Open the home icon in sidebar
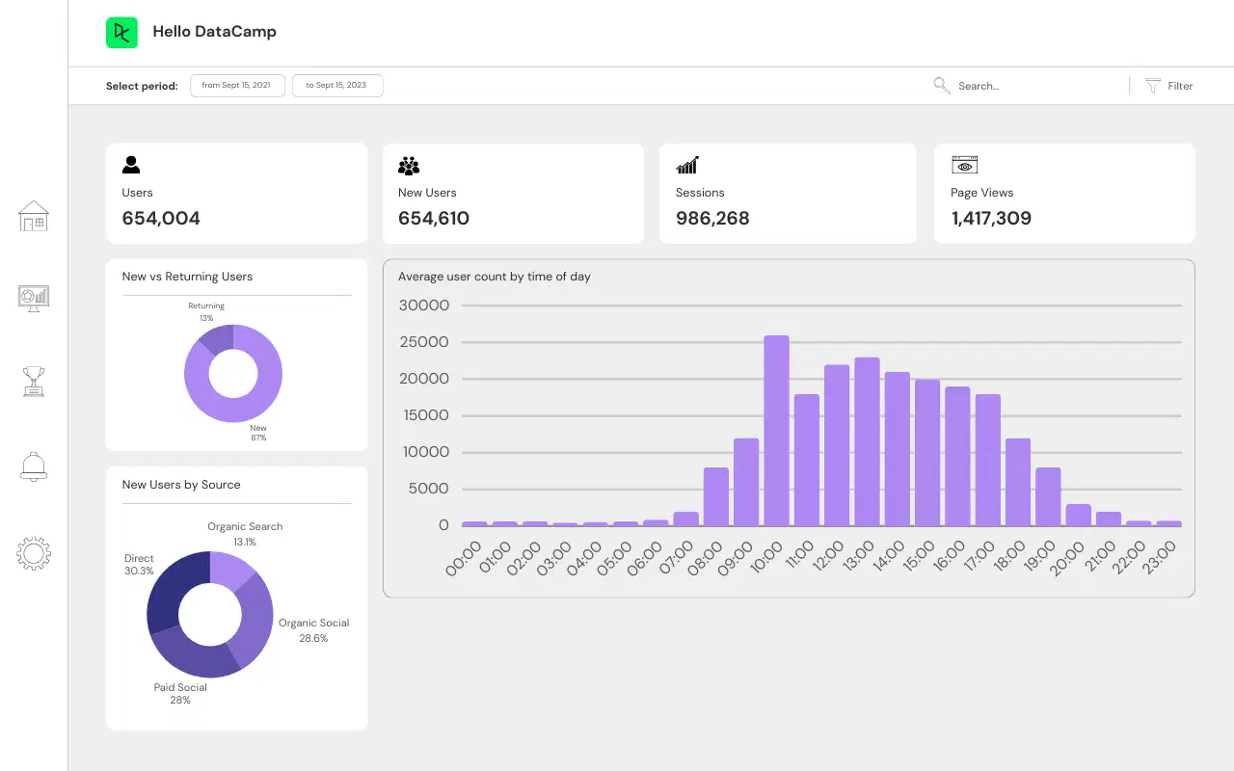The width and height of the screenshot is (1234, 771). (x=34, y=216)
